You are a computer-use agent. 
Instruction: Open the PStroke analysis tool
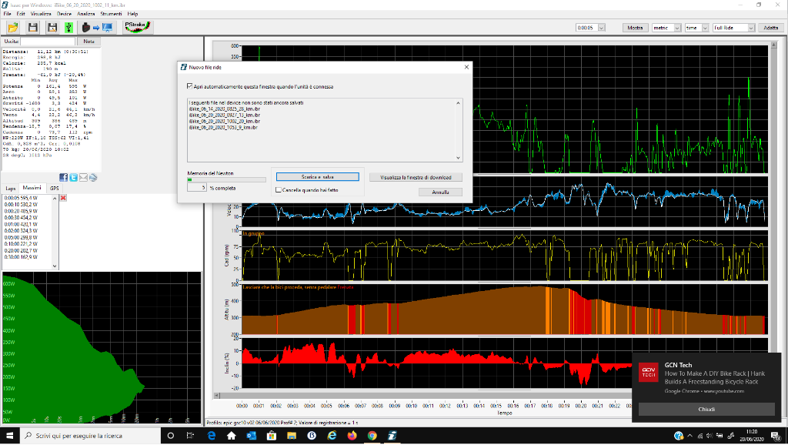(x=138, y=27)
